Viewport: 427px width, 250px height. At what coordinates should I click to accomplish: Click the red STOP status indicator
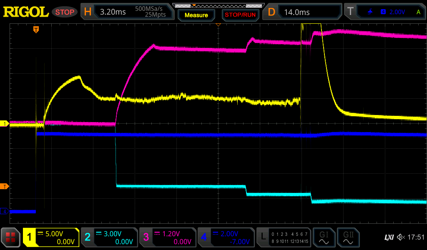tap(65, 12)
